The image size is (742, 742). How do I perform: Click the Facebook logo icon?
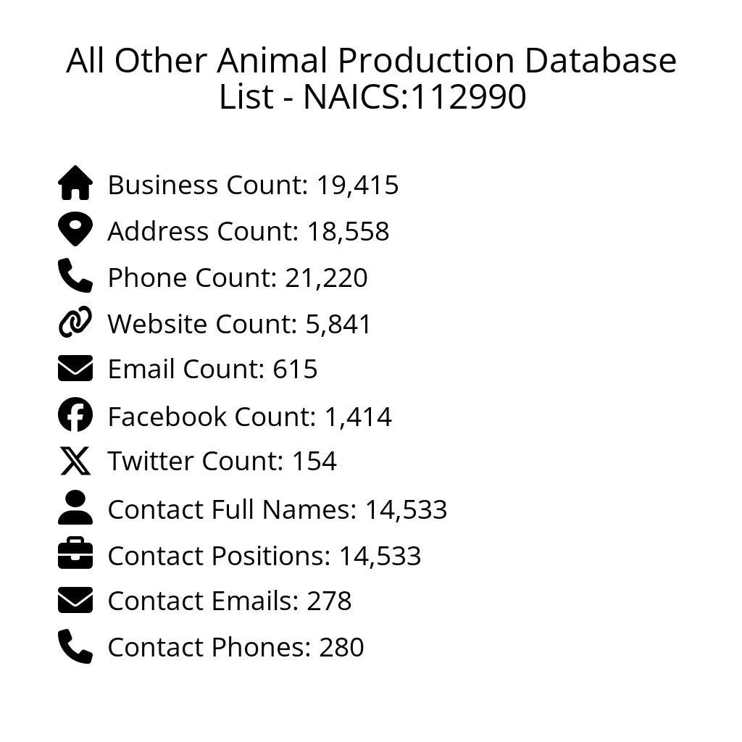tap(75, 416)
